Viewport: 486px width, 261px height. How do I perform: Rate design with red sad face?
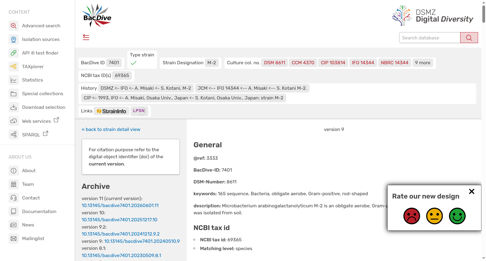point(412,216)
